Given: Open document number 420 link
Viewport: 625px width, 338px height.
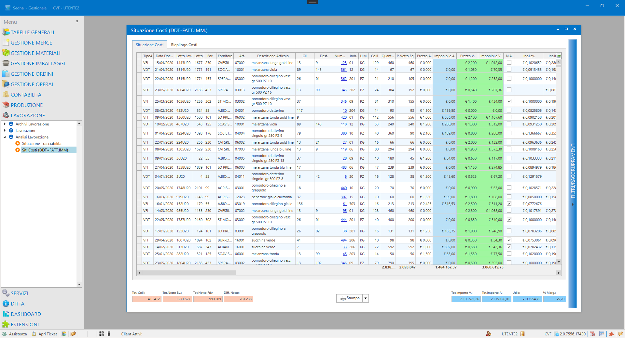Looking at the screenshot, I should [344, 117].
